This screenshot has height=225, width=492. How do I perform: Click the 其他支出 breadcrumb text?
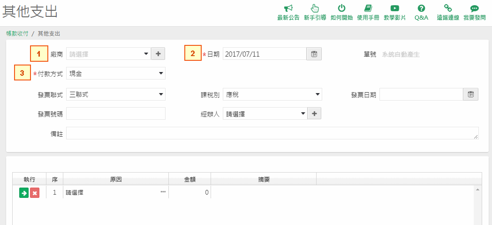tap(49, 34)
